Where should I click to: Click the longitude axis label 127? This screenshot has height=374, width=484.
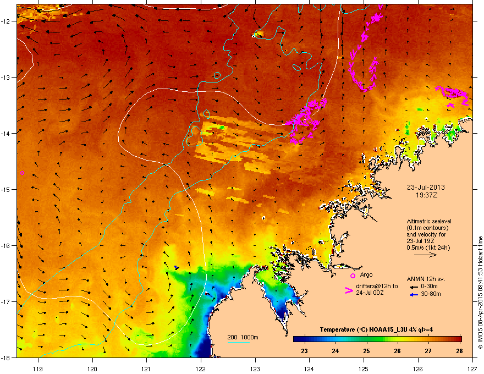click(x=472, y=369)
